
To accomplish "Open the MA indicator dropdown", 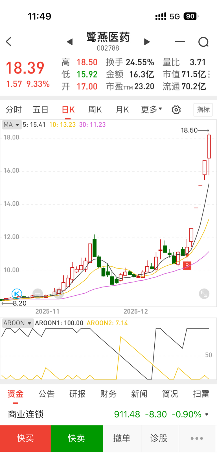I will [12, 125].
